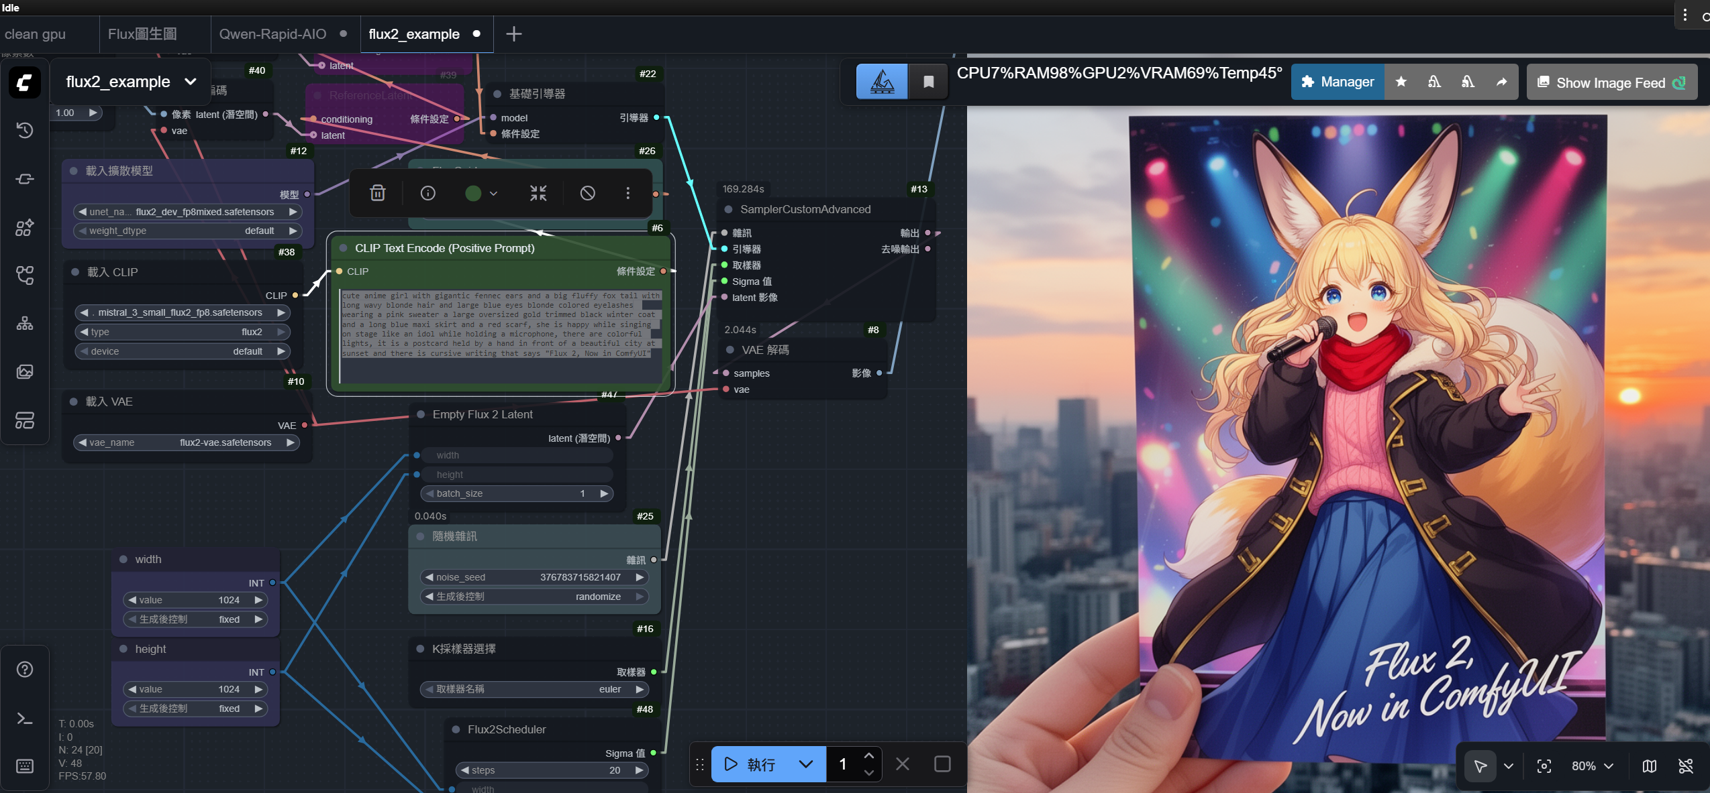The image size is (1710, 793).
Task: Increment the width node value 1024
Action: tap(258, 600)
